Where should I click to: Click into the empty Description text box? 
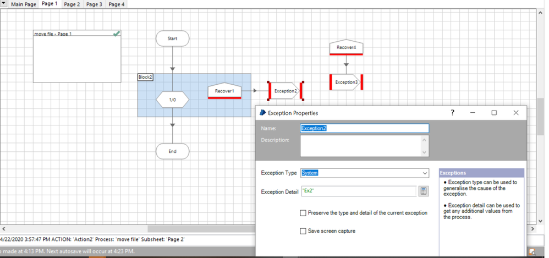361,146
